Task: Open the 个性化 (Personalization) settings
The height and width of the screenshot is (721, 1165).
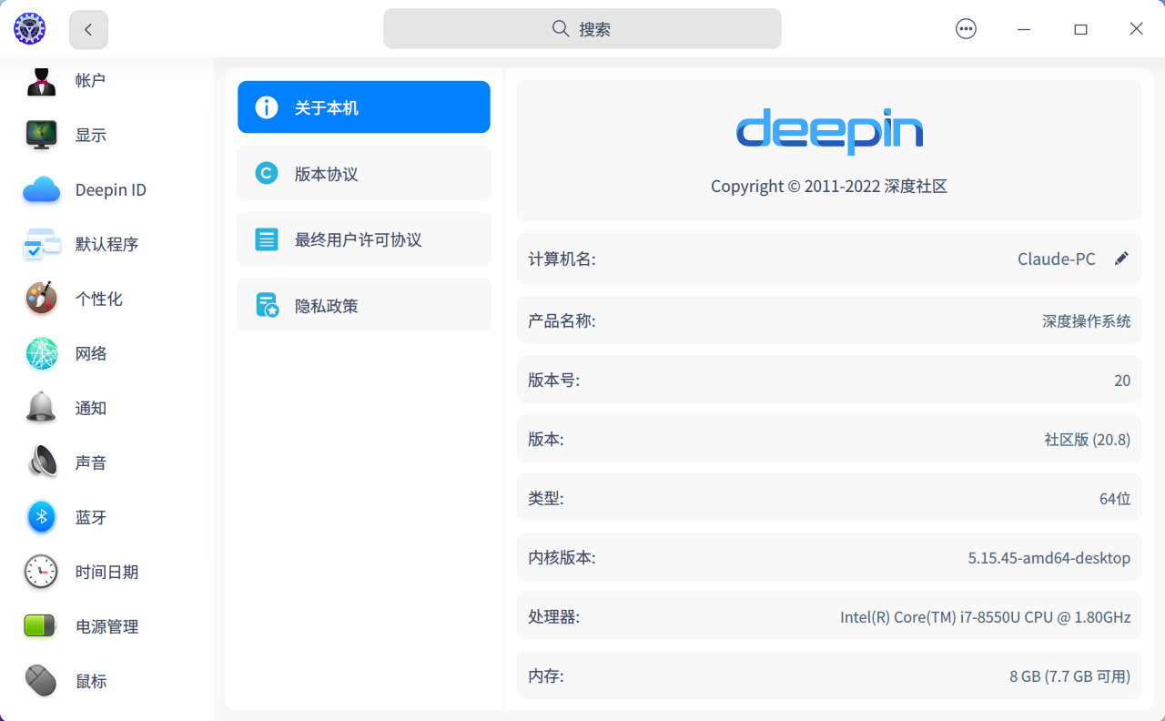Action: [99, 299]
